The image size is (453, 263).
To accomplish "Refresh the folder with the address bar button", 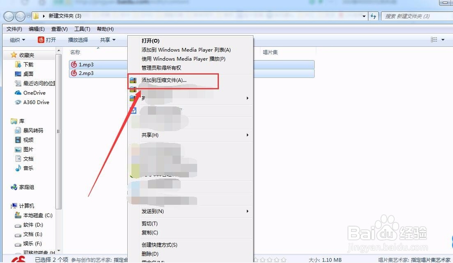I will (x=374, y=16).
